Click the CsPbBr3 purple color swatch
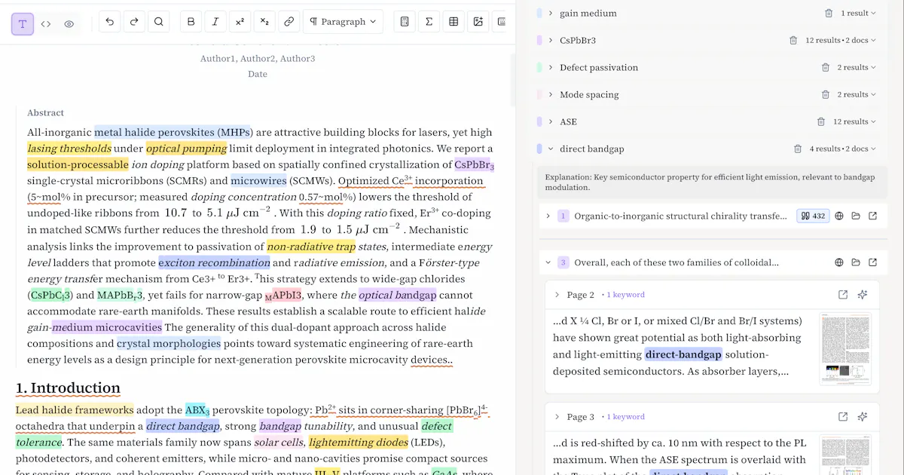Screen dimensions: 904x475 539,40
